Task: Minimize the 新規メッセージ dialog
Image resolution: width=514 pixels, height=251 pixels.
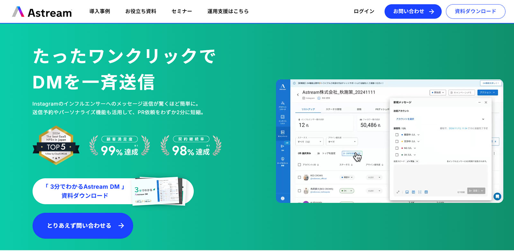Action: tap(480, 102)
